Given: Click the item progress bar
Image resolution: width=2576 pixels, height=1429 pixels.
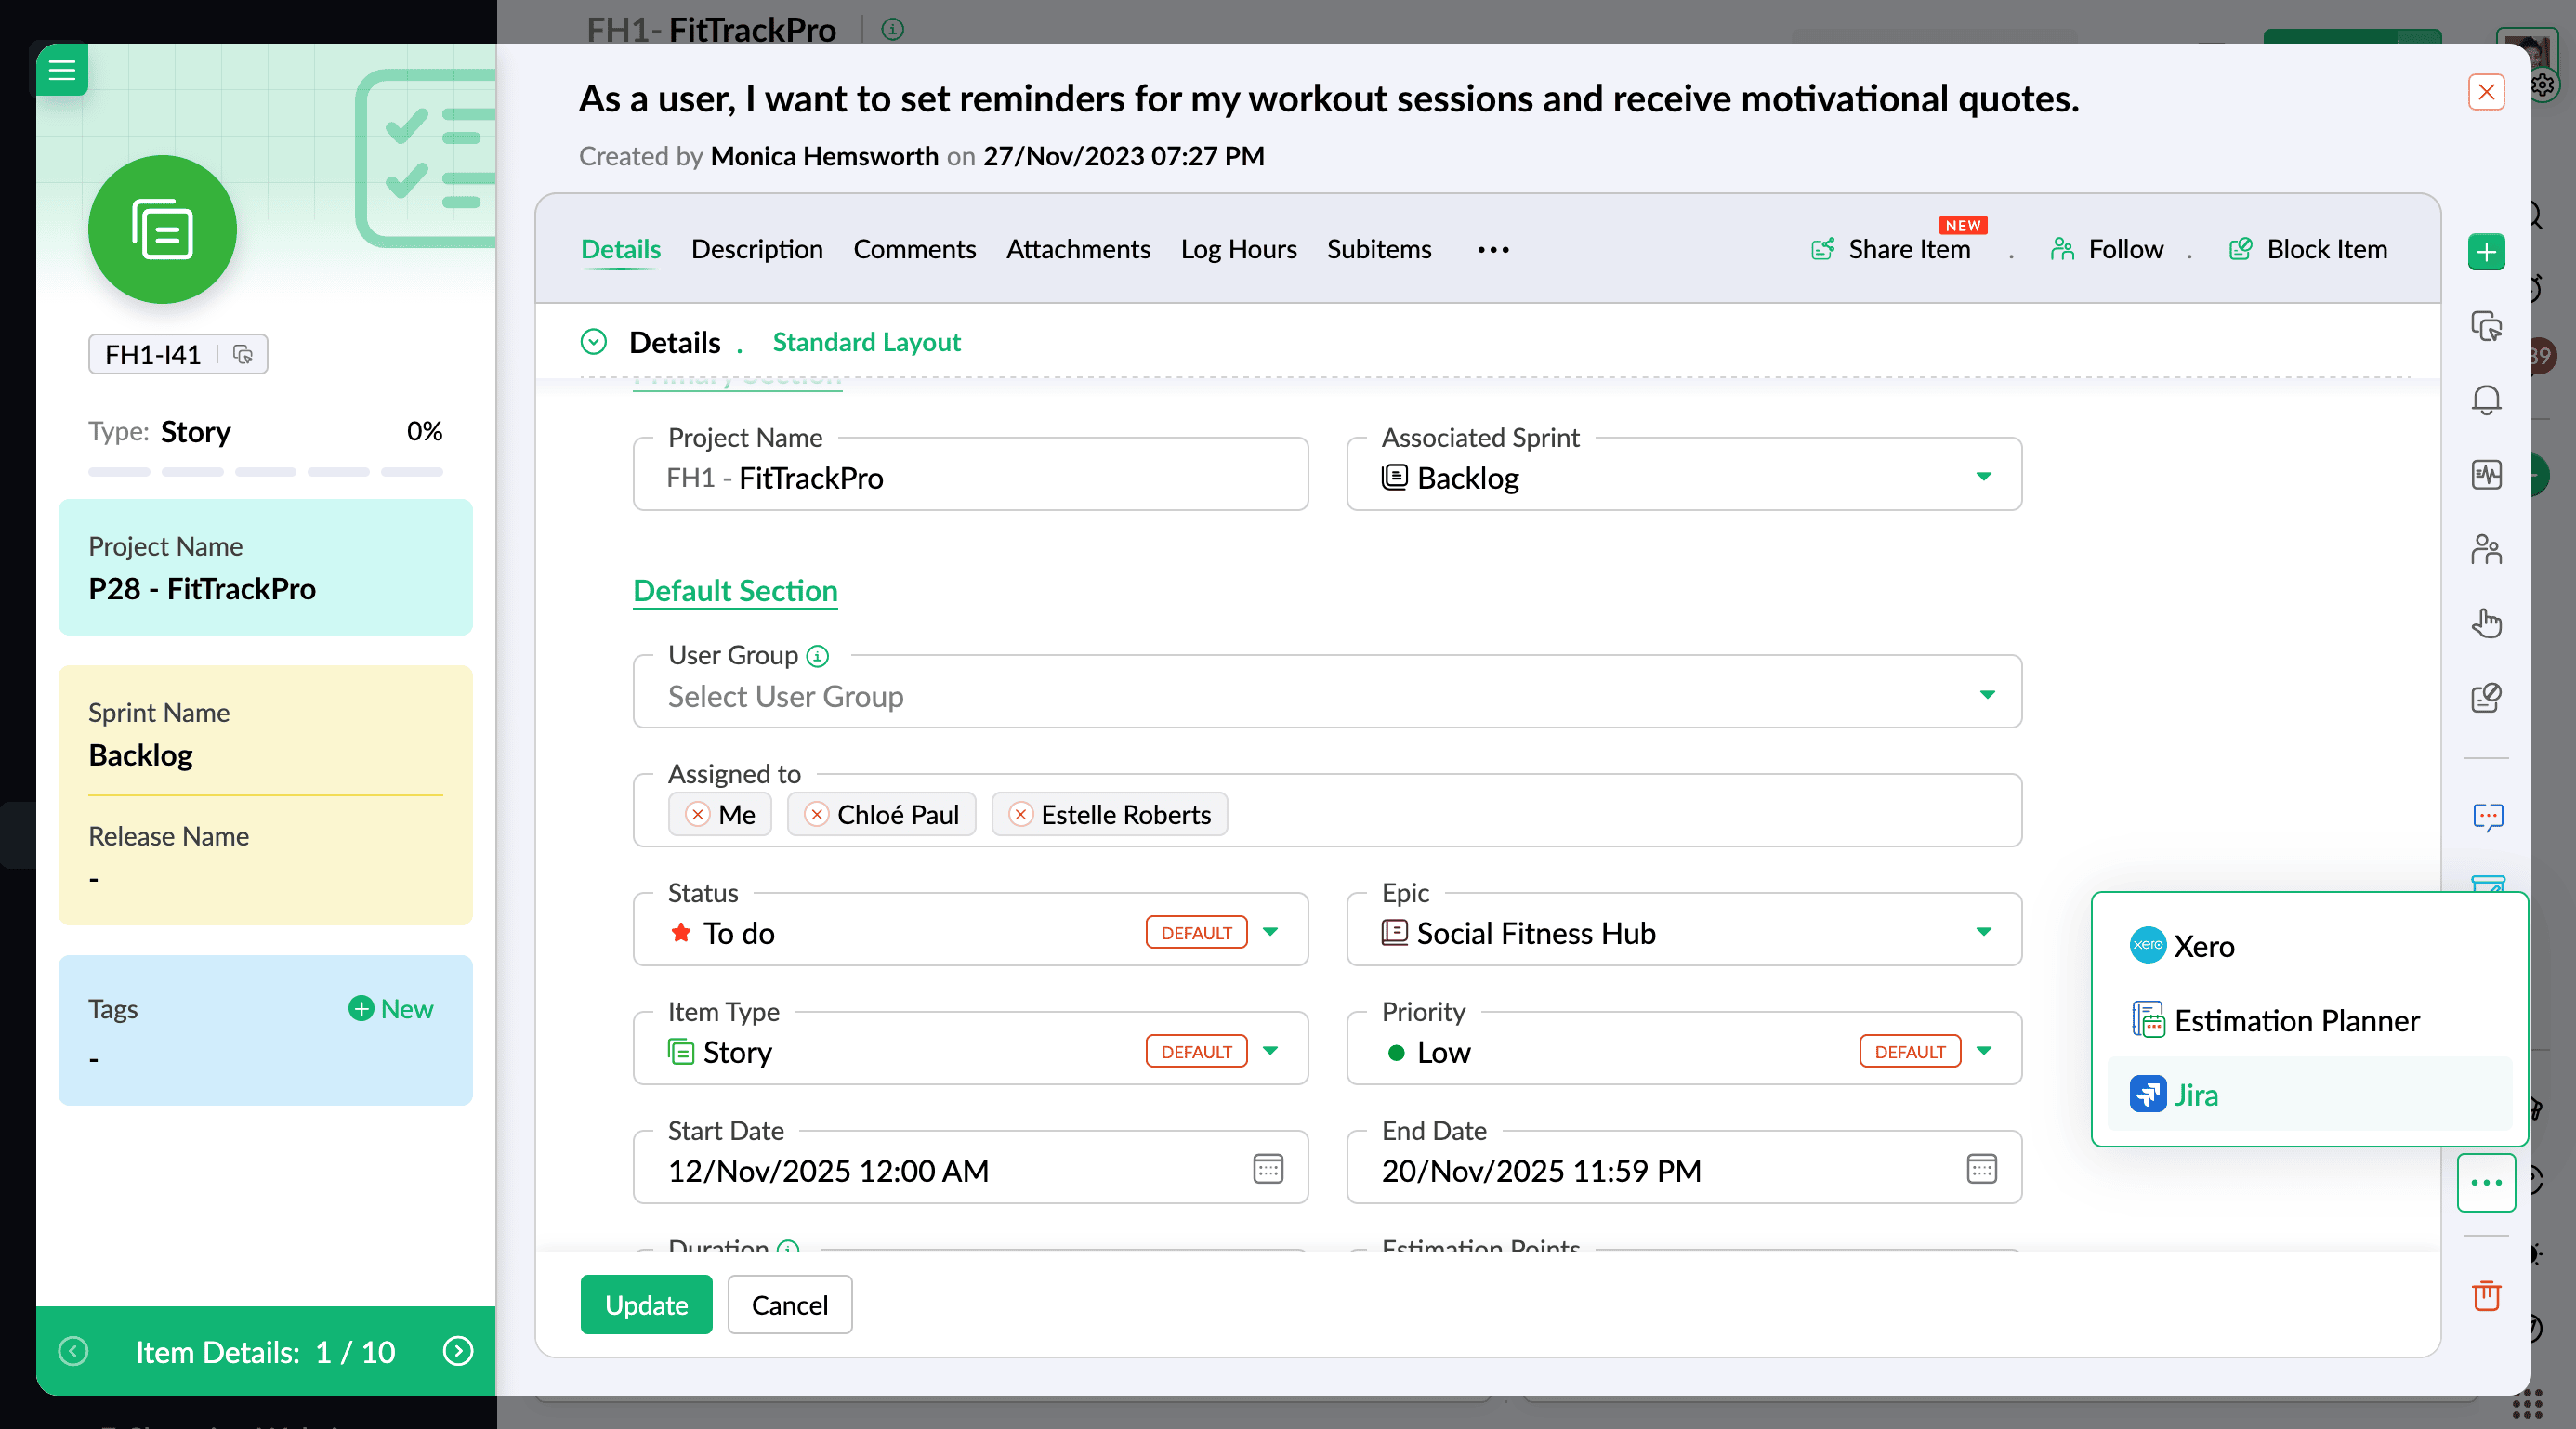Looking at the screenshot, I should [265, 472].
